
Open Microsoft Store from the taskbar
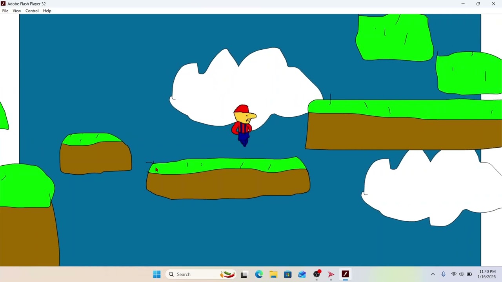click(288, 274)
